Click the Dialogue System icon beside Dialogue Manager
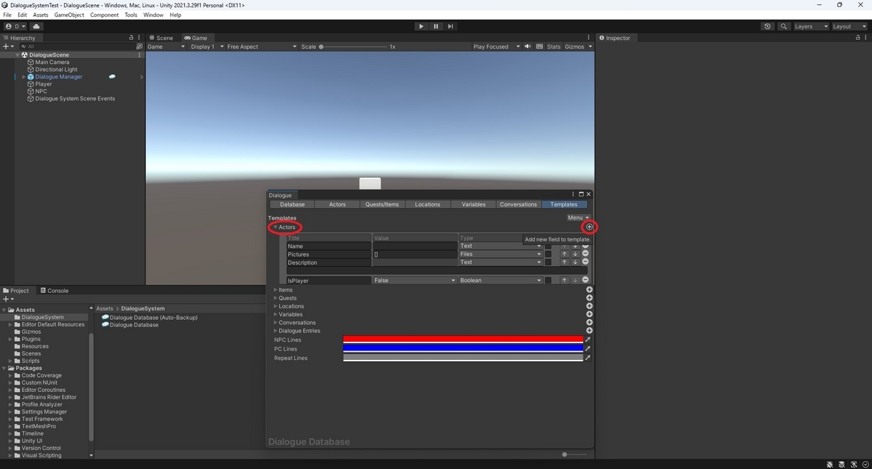The image size is (872, 469). [x=112, y=76]
